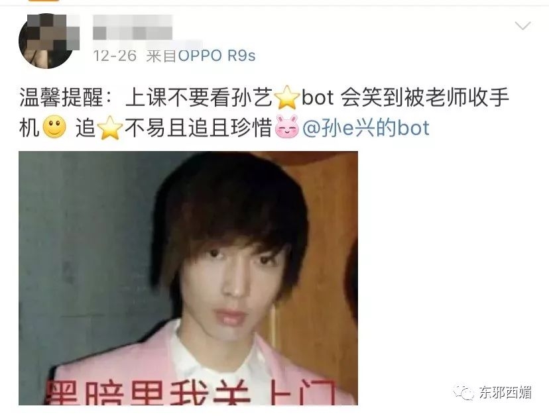Click the star emoji after 追
The width and height of the screenshot is (549, 416).
pos(109,127)
